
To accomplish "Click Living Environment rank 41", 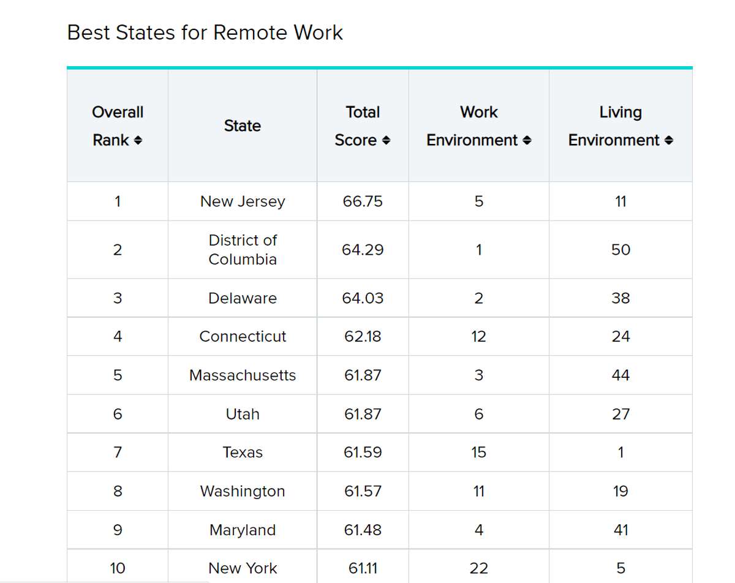I will tap(620, 530).
